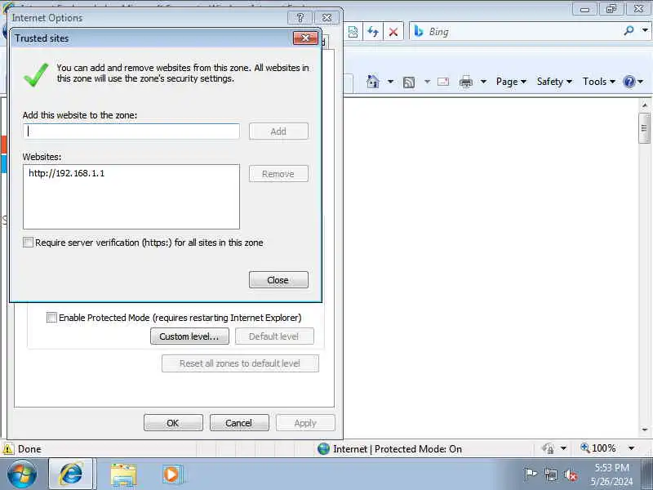The width and height of the screenshot is (653, 490).
Task: Click the magnifier search icon
Action: click(x=629, y=30)
